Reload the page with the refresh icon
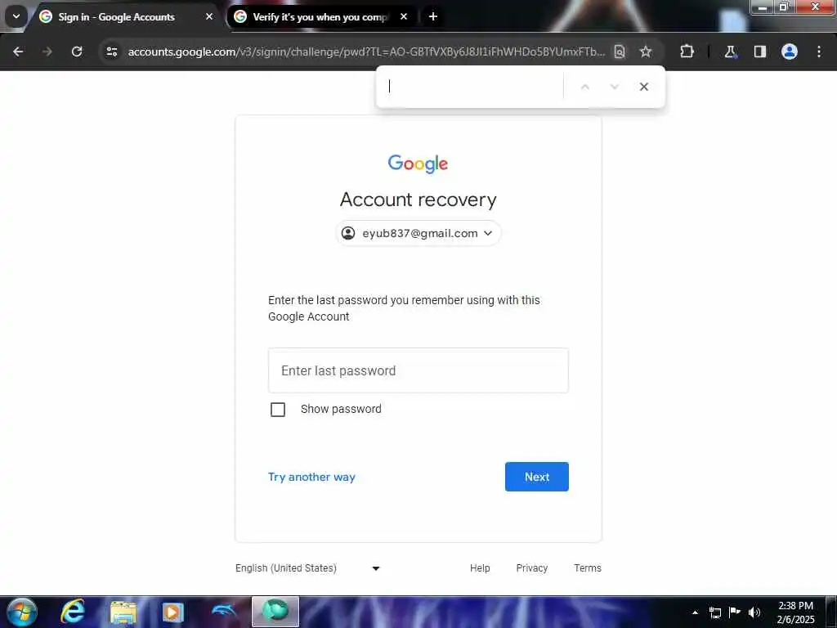The height and width of the screenshot is (628, 837). [77, 52]
